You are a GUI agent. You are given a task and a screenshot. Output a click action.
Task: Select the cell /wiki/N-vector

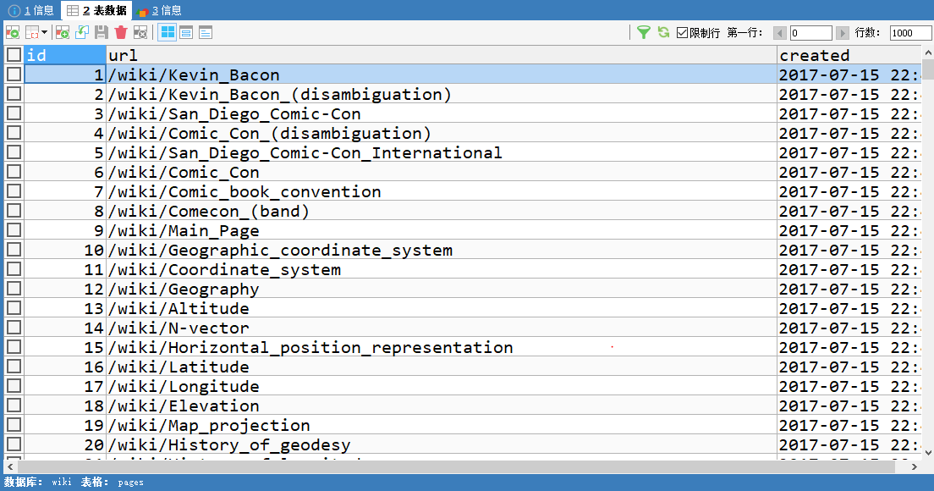(442, 328)
